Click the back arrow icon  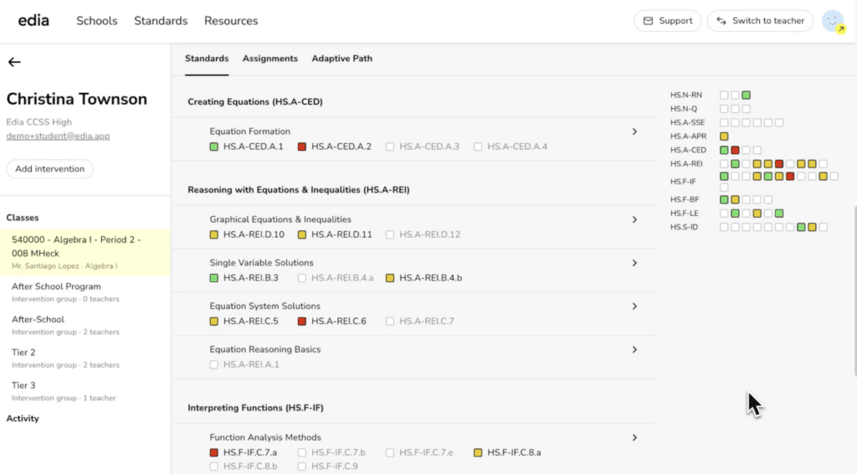pyautogui.click(x=14, y=62)
